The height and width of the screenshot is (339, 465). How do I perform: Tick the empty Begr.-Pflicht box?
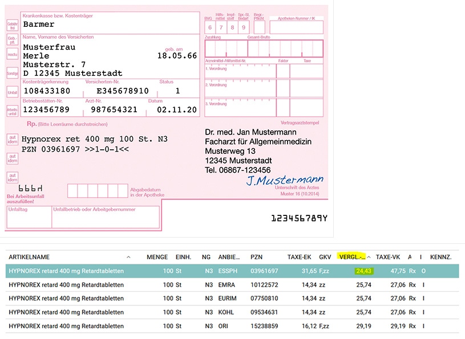(259, 27)
